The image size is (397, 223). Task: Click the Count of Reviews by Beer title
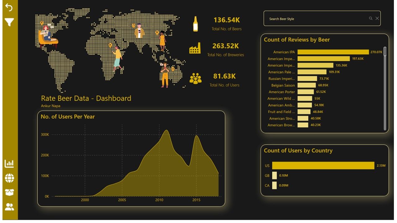pos(297,40)
